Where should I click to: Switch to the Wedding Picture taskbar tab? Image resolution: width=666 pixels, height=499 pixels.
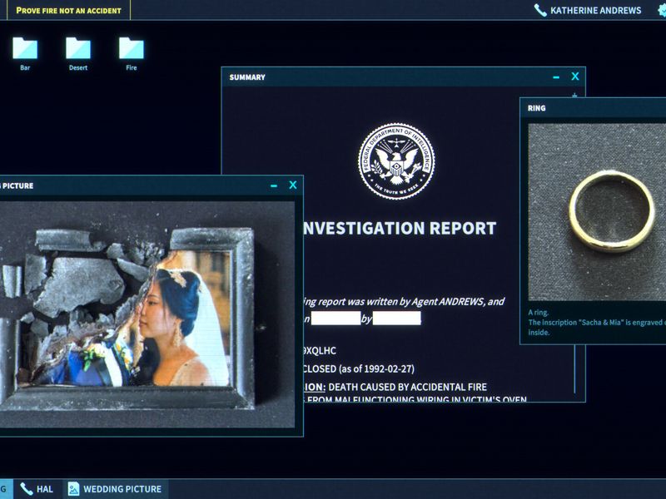116,489
